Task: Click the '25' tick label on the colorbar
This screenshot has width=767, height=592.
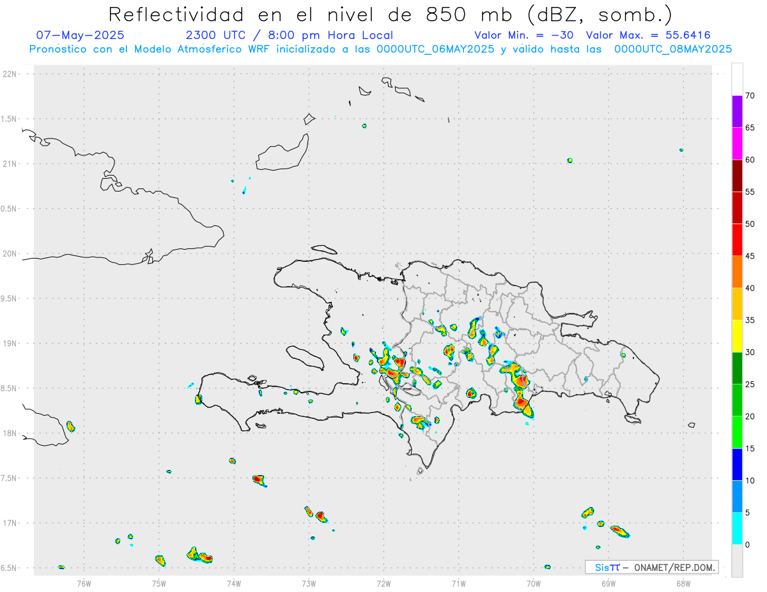Action: 750,384
